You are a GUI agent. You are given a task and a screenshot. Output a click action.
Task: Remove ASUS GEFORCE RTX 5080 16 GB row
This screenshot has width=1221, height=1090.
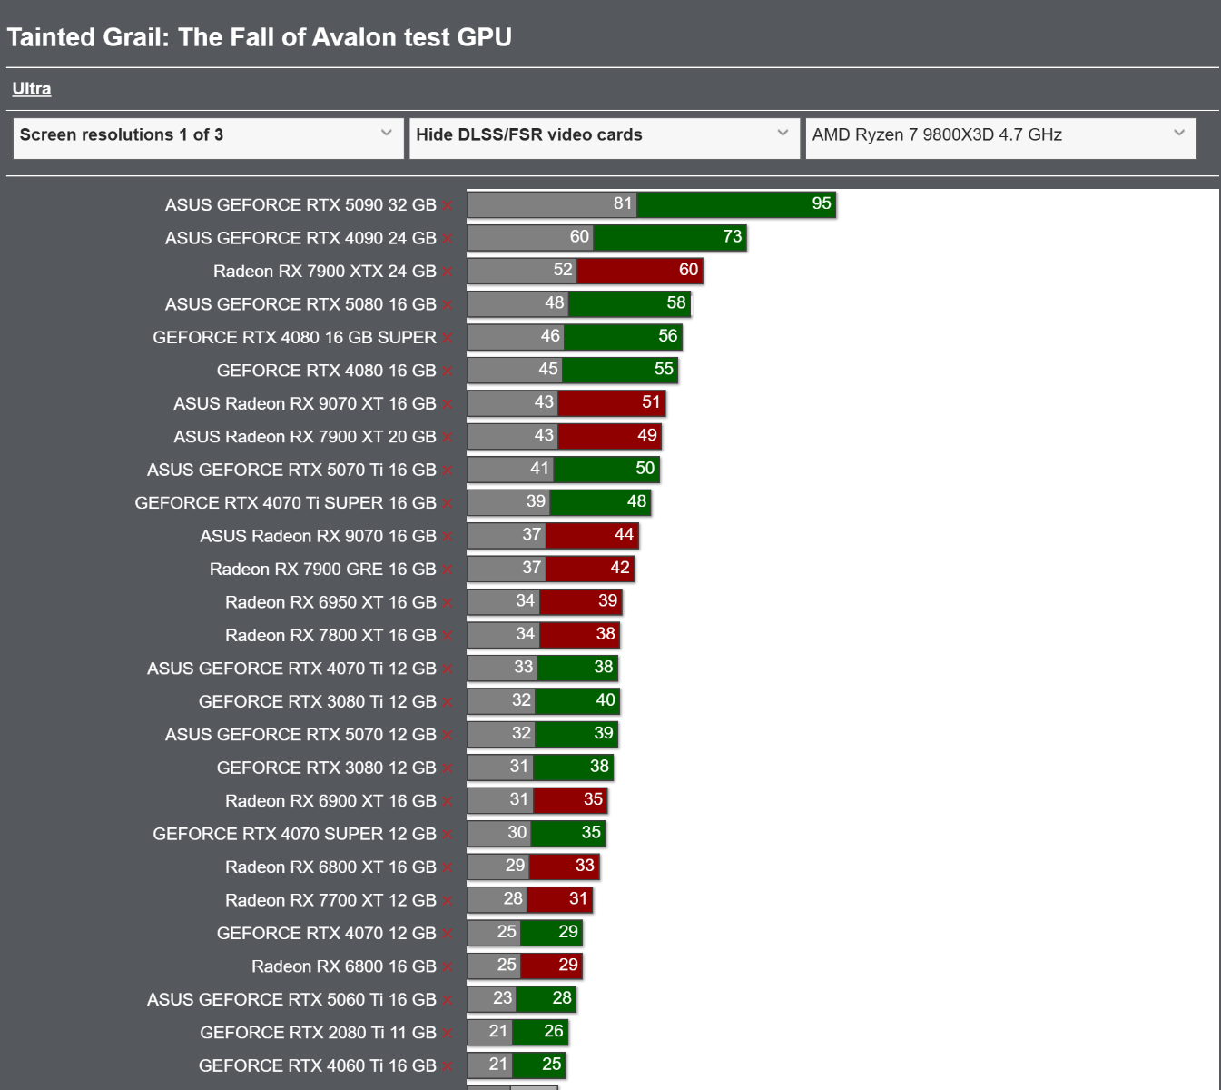[x=448, y=305]
